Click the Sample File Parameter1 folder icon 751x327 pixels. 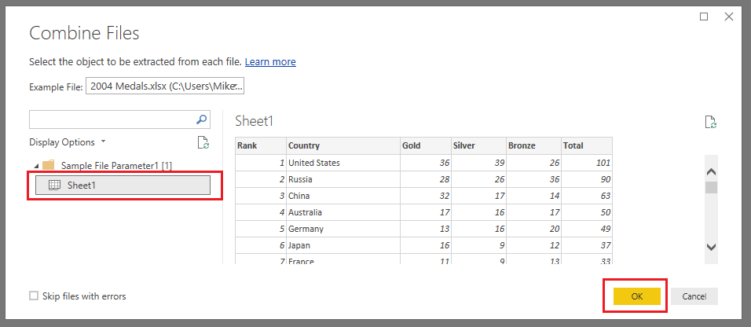coord(49,165)
